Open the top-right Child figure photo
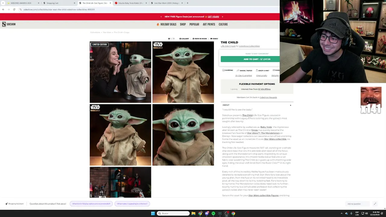Viewport: 386px width, 217px height. tap(183, 72)
